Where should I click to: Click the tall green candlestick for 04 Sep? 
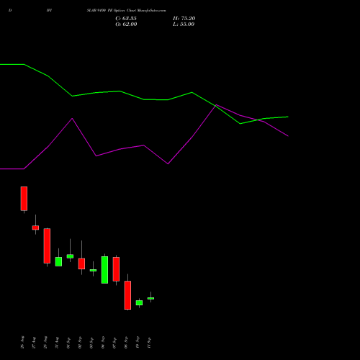[x=104, y=270]
